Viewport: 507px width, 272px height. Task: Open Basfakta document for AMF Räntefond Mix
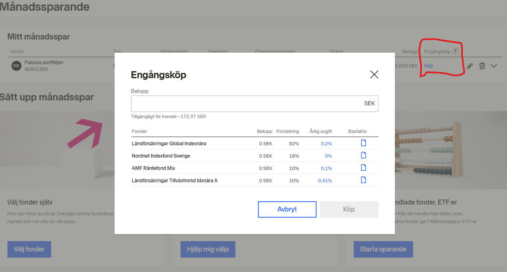(363, 168)
